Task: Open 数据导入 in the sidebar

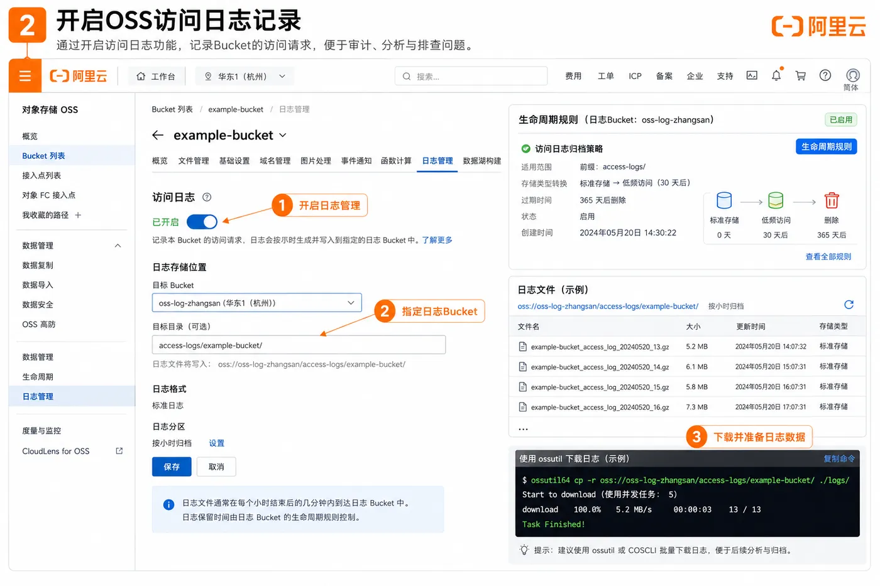Action: click(x=38, y=285)
